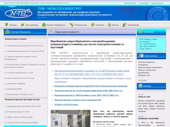Click the equipment cabinets photo
The width and height of the screenshot is (170, 127).
(x=70, y=119)
